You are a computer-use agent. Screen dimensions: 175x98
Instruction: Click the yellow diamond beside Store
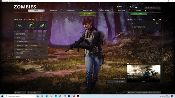point(145,11)
